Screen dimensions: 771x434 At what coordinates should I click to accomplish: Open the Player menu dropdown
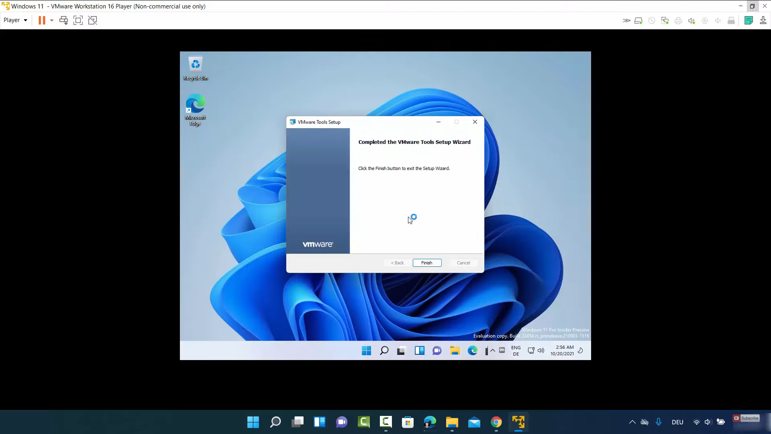pyautogui.click(x=15, y=20)
